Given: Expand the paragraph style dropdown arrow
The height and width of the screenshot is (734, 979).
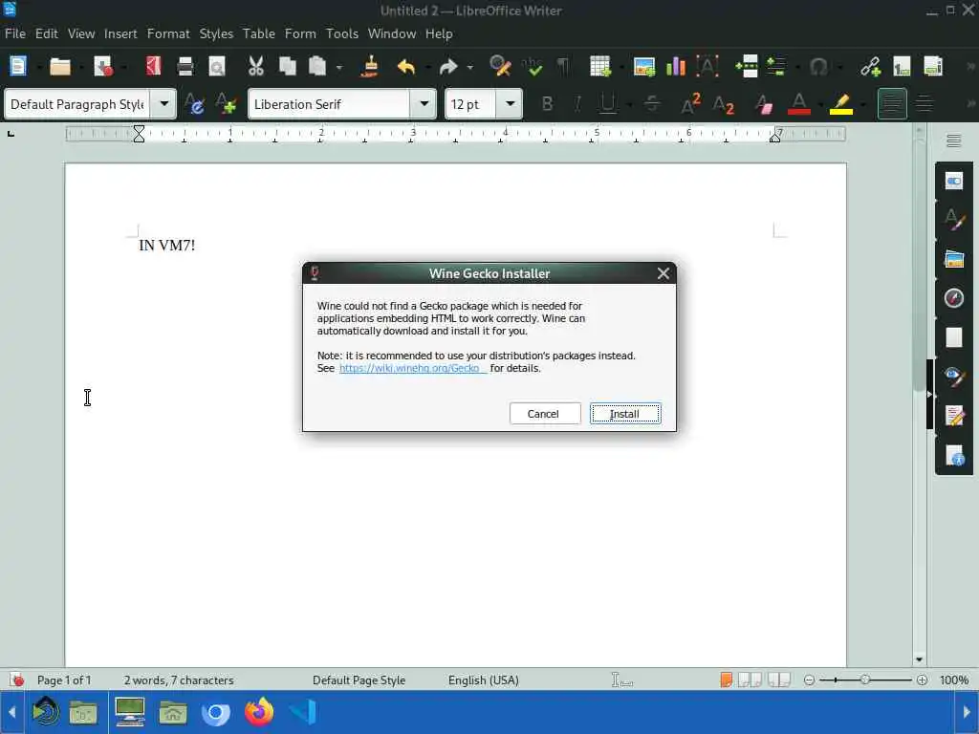Looking at the screenshot, I should (x=164, y=103).
